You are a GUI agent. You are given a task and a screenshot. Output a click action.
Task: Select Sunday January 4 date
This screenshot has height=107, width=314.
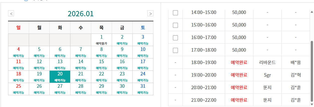tap(19, 52)
